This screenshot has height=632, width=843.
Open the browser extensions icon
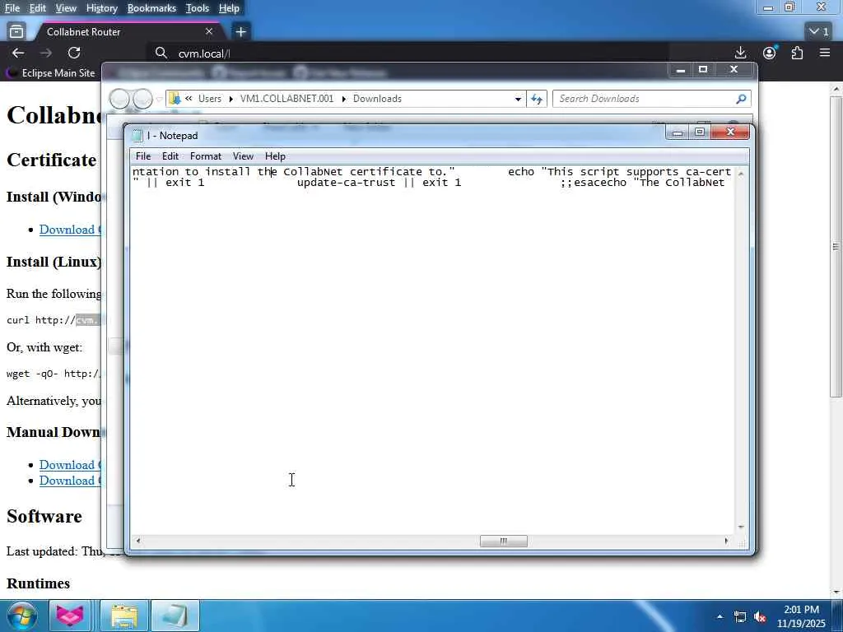797,53
